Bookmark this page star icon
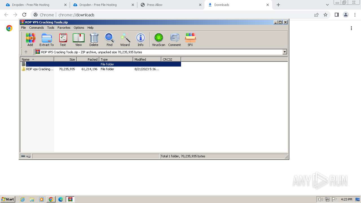This screenshot has height=203, width=361. tap(325, 15)
